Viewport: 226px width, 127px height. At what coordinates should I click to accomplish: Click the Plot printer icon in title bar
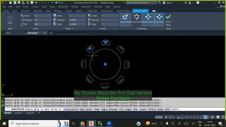pos(32,2)
